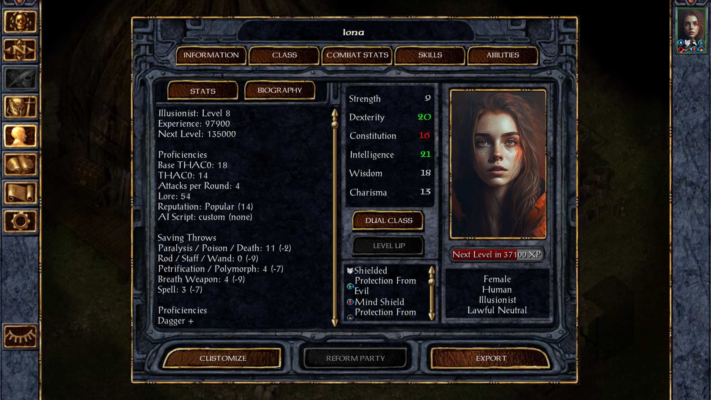Click the down arrow of the stats scrollbar
The width and height of the screenshot is (711, 400).
click(x=335, y=321)
